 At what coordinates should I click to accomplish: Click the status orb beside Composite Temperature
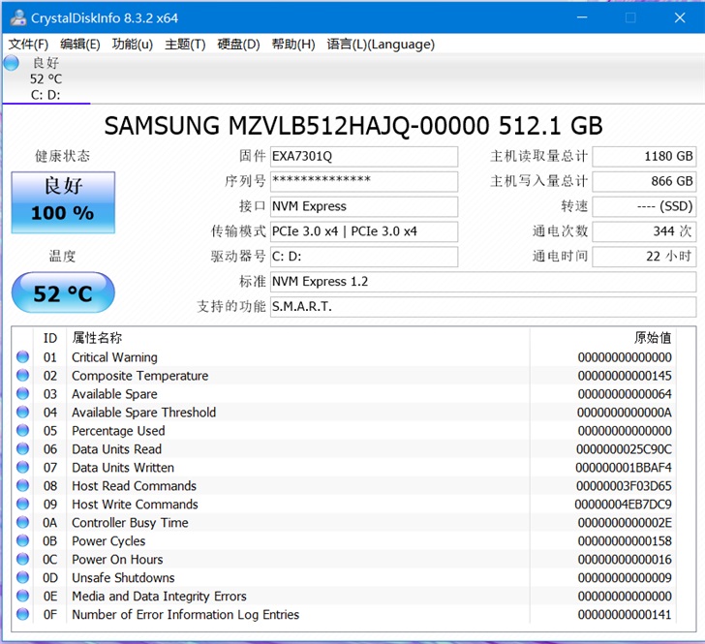(x=22, y=376)
